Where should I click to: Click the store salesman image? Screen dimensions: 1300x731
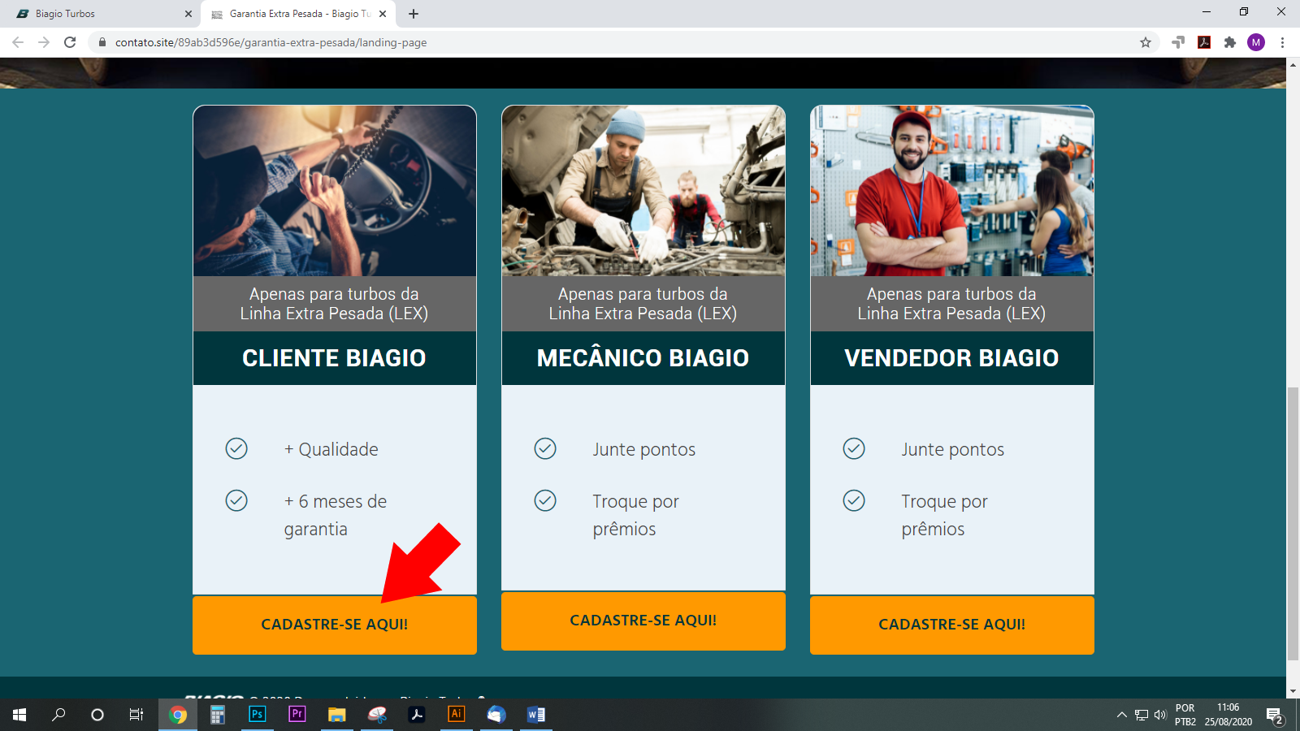[x=952, y=191]
